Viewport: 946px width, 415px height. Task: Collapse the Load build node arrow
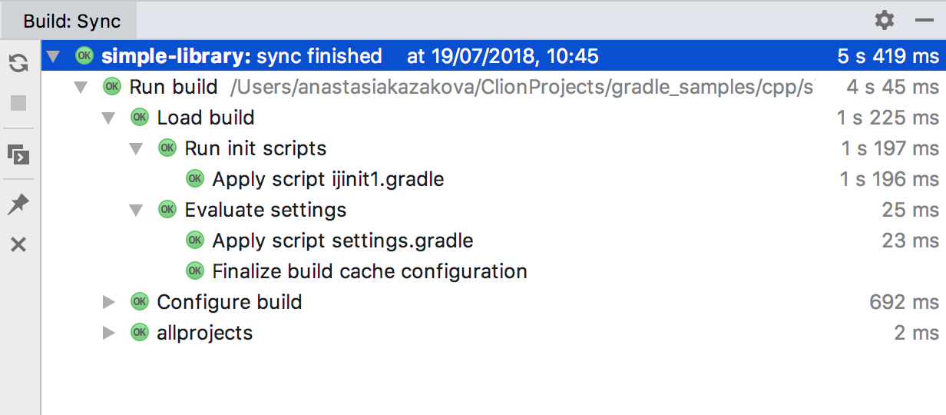(x=108, y=118)
